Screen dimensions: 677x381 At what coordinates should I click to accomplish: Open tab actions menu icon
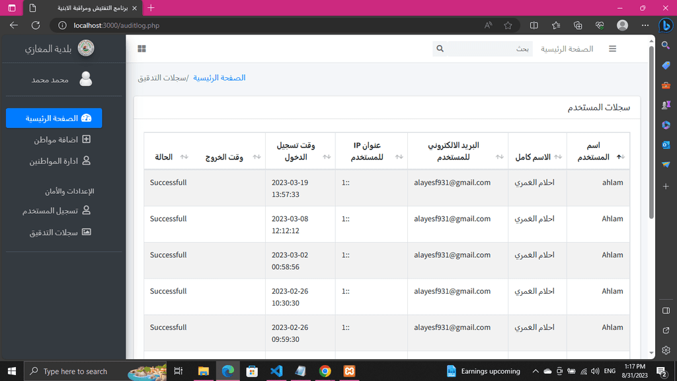point(12,8)
